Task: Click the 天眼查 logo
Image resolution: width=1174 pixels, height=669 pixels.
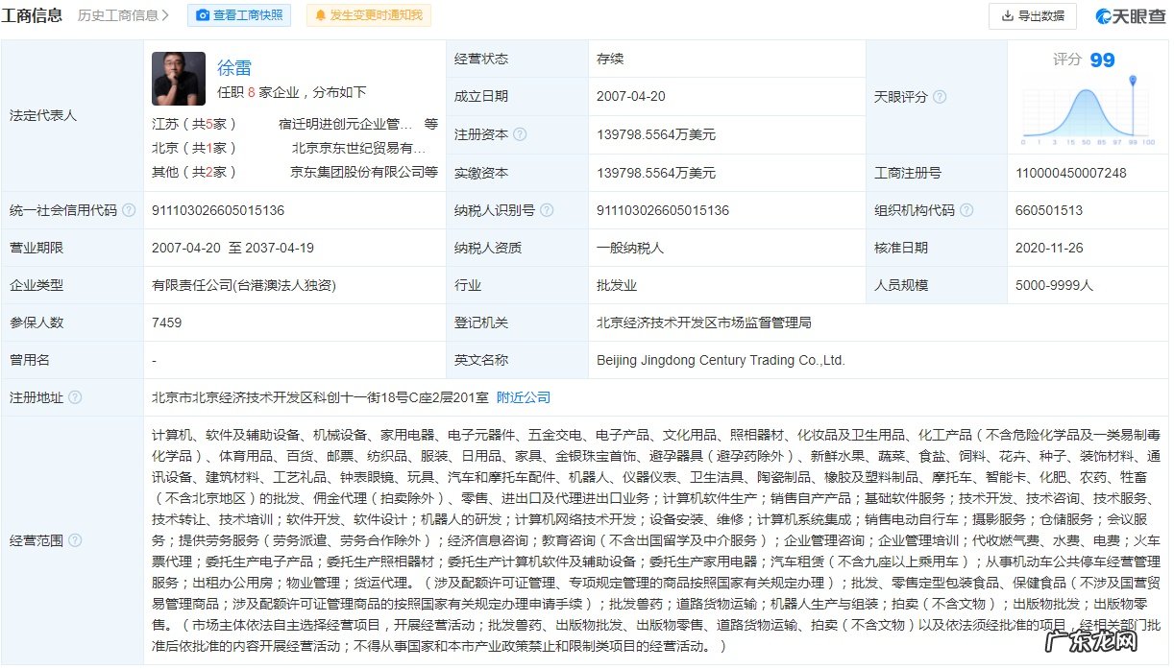Action: [1130, 15]
